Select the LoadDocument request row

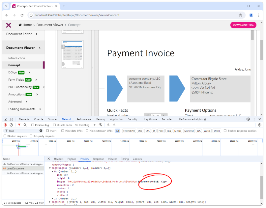point(23,168)
